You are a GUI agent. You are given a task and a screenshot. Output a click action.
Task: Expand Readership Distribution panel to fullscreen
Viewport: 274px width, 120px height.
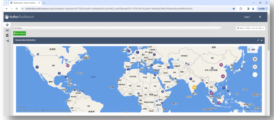[258, 40]
